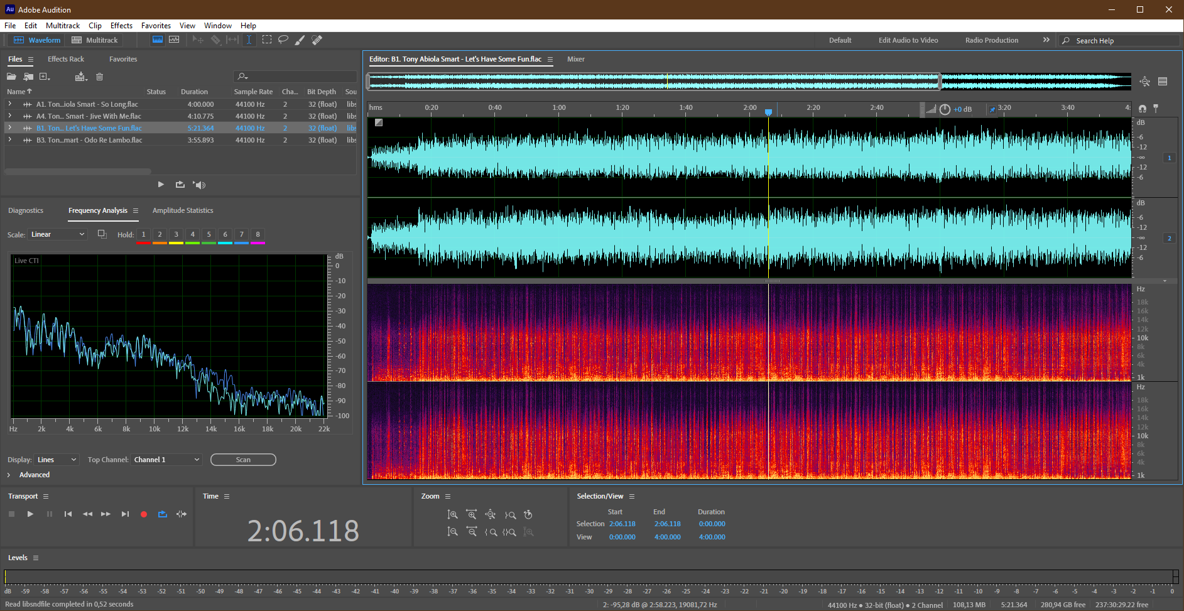Select the Lasso Selection tool
The width and height of the screenshot is (1184, 611).
[x=283, y=40]
